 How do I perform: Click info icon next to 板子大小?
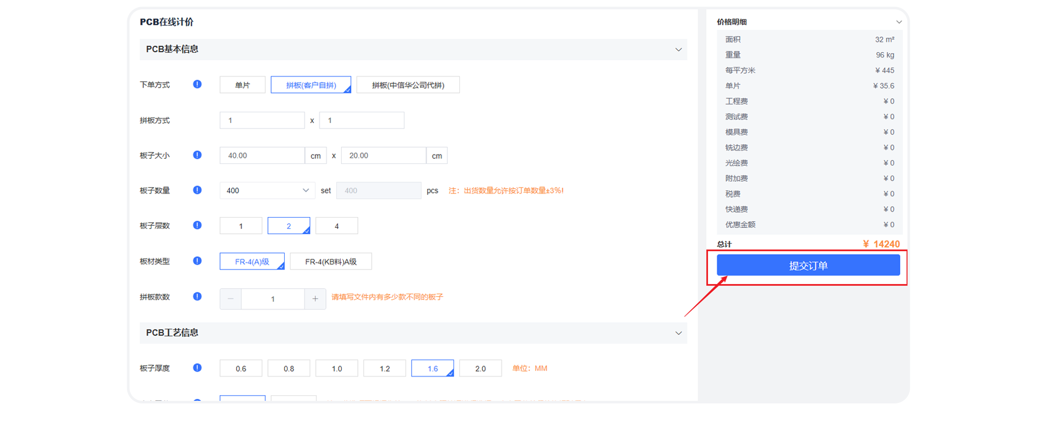click(197, 155)
